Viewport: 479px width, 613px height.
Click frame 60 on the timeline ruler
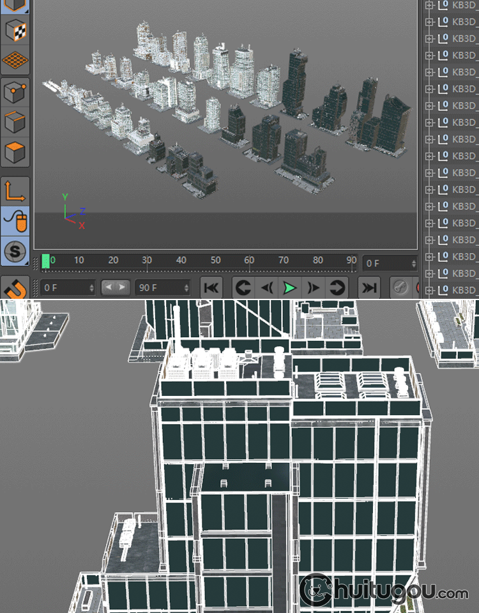[x=249, y=261]
